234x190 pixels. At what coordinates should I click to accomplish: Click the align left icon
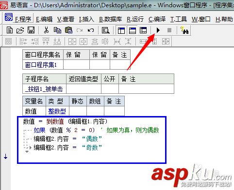(23, 42)
